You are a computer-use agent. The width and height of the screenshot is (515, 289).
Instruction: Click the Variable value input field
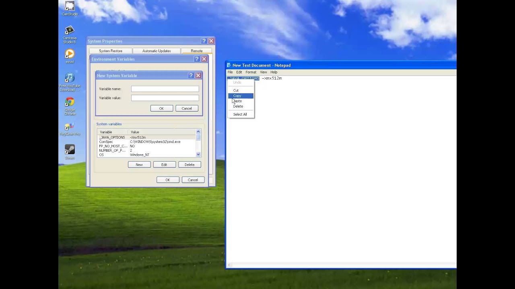coord(165,98)
